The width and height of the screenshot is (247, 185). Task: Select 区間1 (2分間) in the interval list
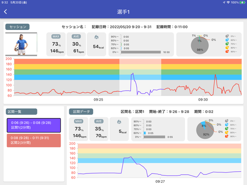pos(34,125)
